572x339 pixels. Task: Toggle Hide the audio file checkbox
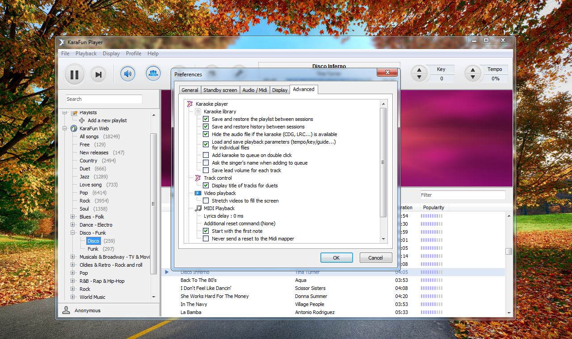tap(206, 134)
